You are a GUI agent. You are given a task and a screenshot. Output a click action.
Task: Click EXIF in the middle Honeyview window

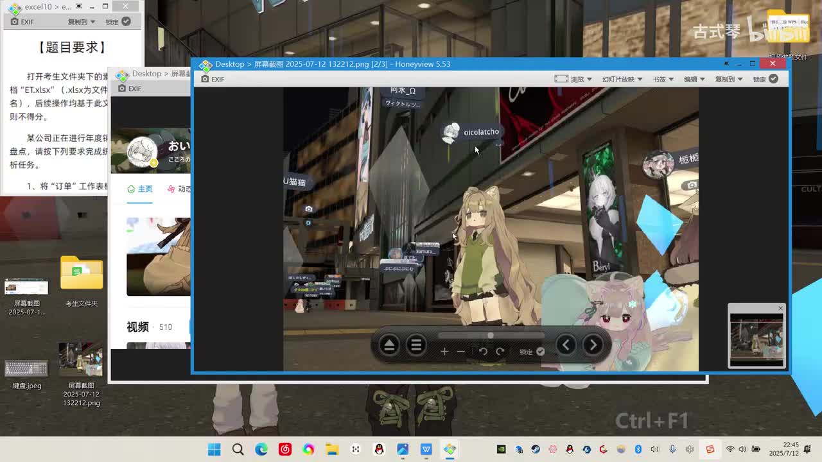[x=129, y=89]
